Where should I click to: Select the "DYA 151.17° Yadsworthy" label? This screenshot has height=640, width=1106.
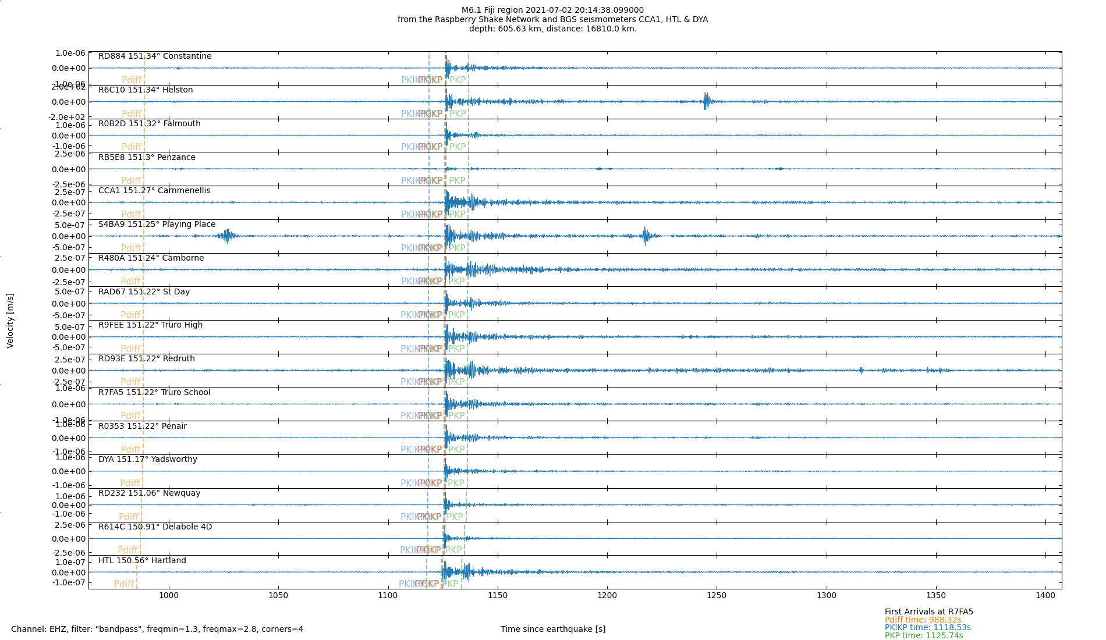148,459
